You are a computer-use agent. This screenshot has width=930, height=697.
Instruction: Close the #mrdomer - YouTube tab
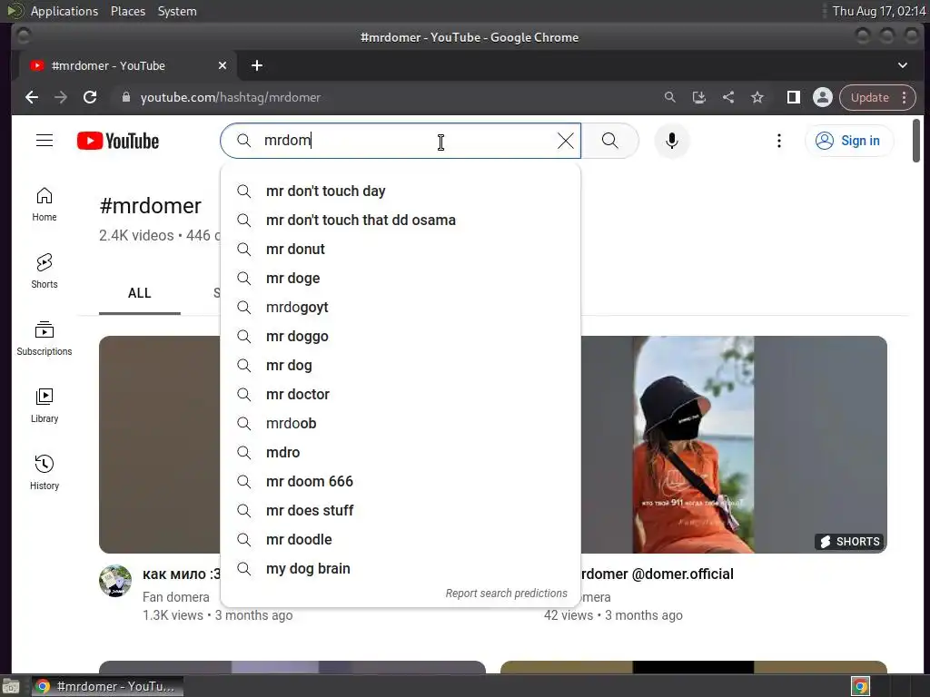coord(223,65)
